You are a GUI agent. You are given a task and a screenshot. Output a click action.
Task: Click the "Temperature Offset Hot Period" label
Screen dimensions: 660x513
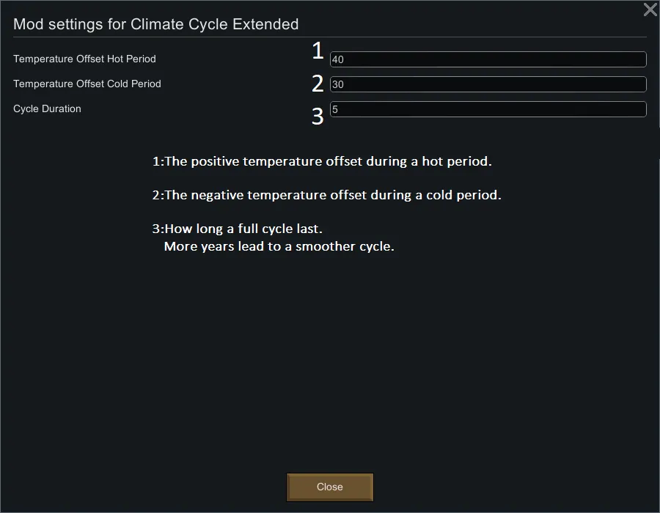pyautogui.click(x=84, y=59)
